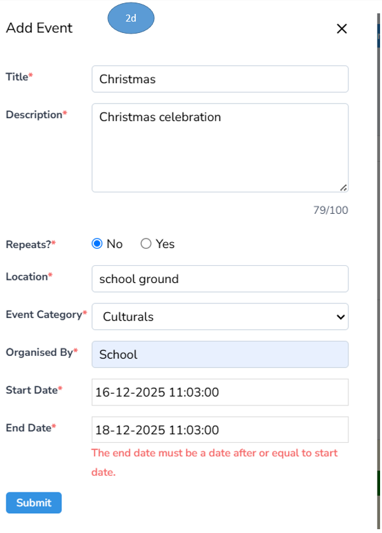This screenshot has width=382, height=533.
Task: Click the 79/100 character counter
Action: click(331, 210)
